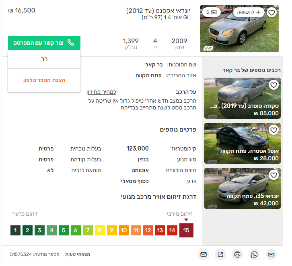Click pollution level 10 orange square

click(x=124, y=231)
